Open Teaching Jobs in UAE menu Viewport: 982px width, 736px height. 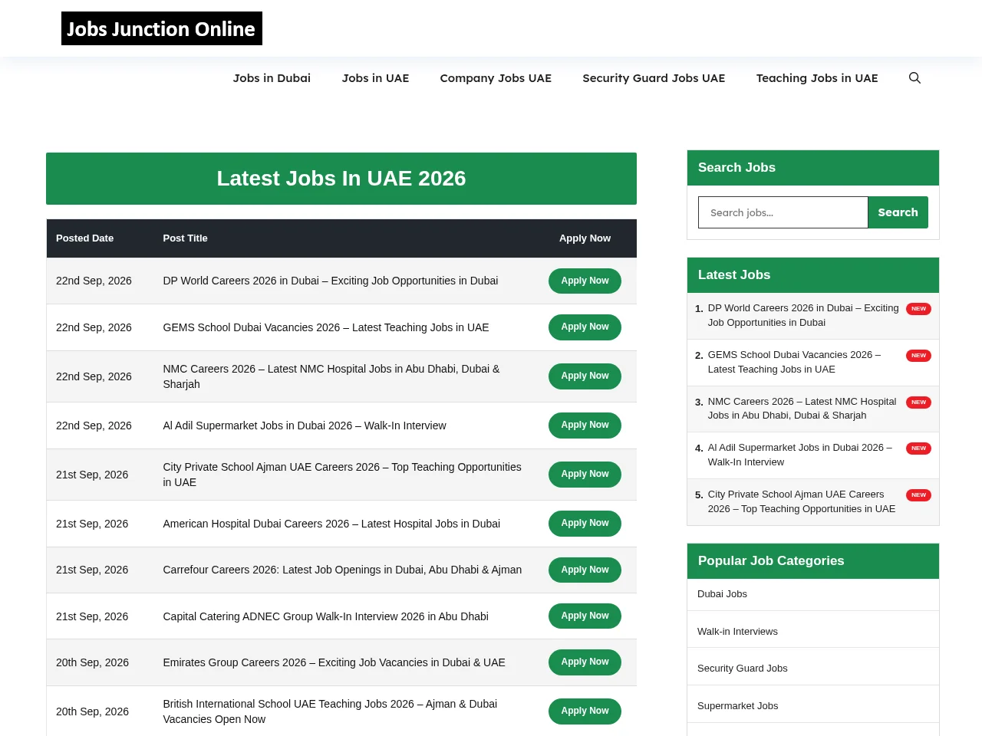tap(817, 78)
